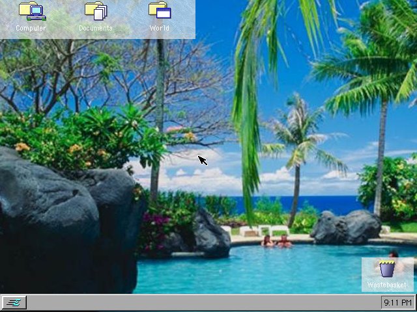Select the Wastebasket icon
The image size is (417, 312).
[x=387, y=268]
